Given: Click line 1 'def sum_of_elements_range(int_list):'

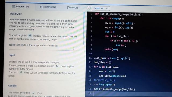Looking at the screenshot, I should click(119, 14).
